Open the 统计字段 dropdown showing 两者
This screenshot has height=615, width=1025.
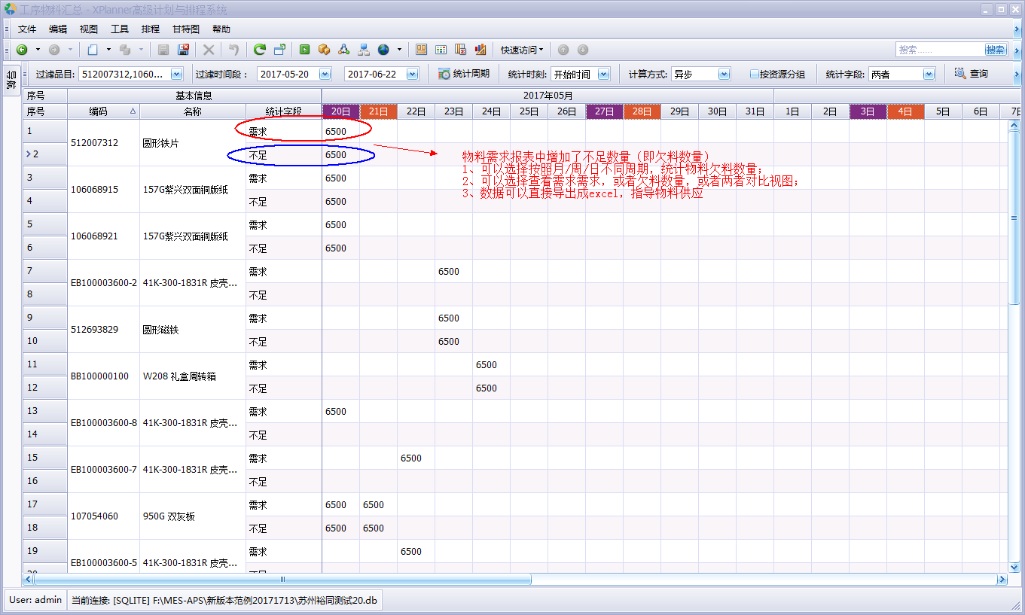[x=928, y=75]
